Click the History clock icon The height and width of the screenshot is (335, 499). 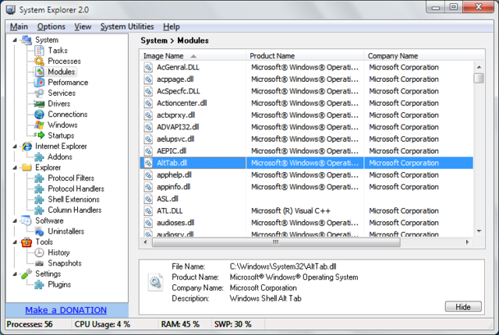tap(39, 252)
